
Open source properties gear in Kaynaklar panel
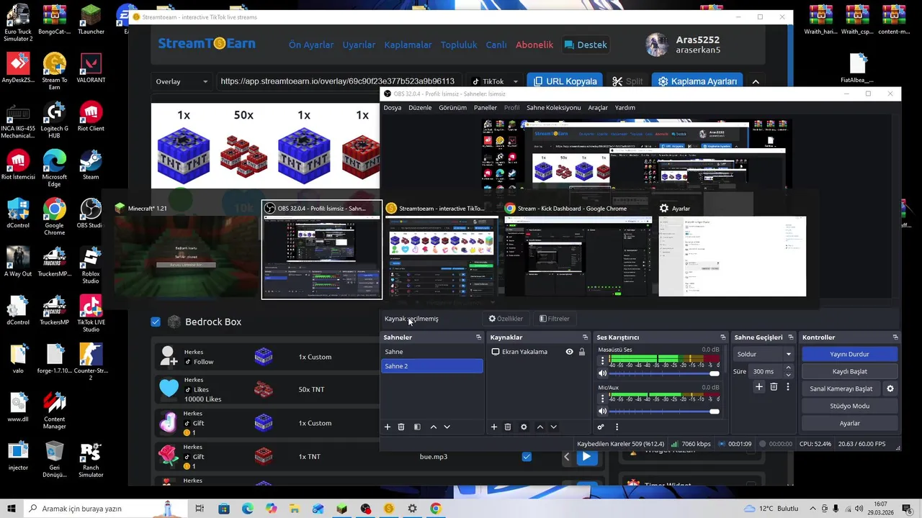tap(524, 427)
